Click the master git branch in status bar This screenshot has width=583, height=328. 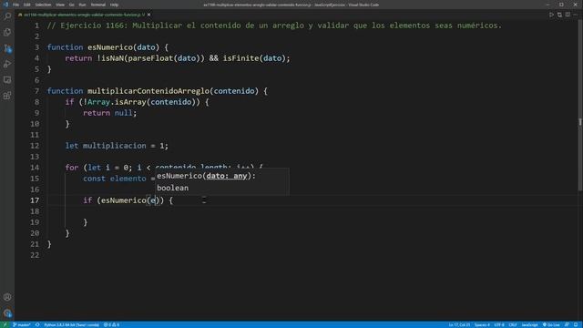coord(22,324)
